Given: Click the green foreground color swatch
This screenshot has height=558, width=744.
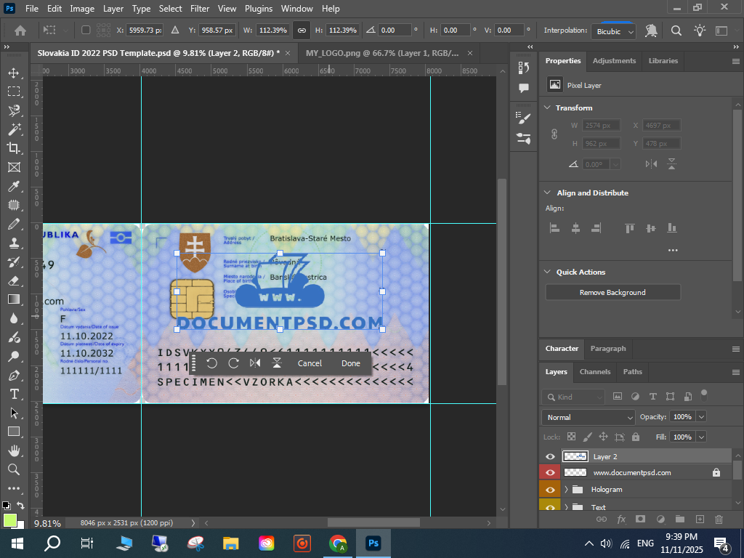Looking at the screenshot, I should [9, 520].
